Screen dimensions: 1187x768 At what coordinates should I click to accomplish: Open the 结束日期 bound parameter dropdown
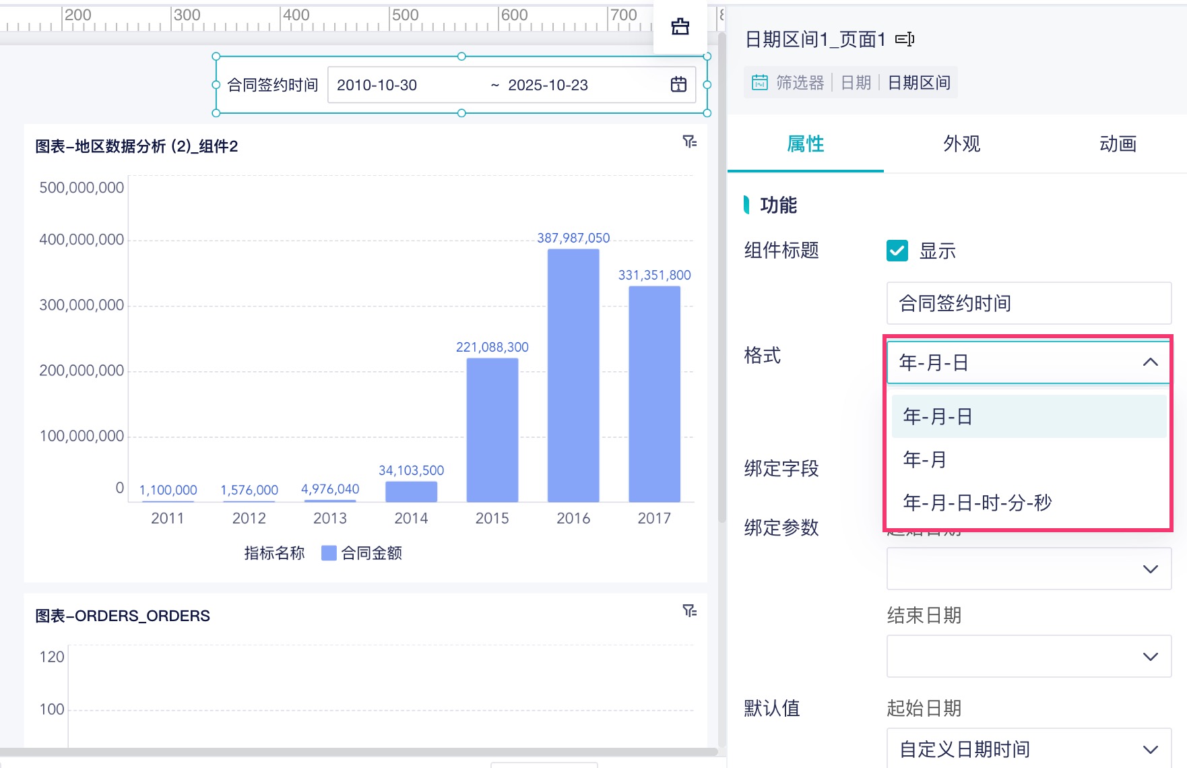[1029, 656]
